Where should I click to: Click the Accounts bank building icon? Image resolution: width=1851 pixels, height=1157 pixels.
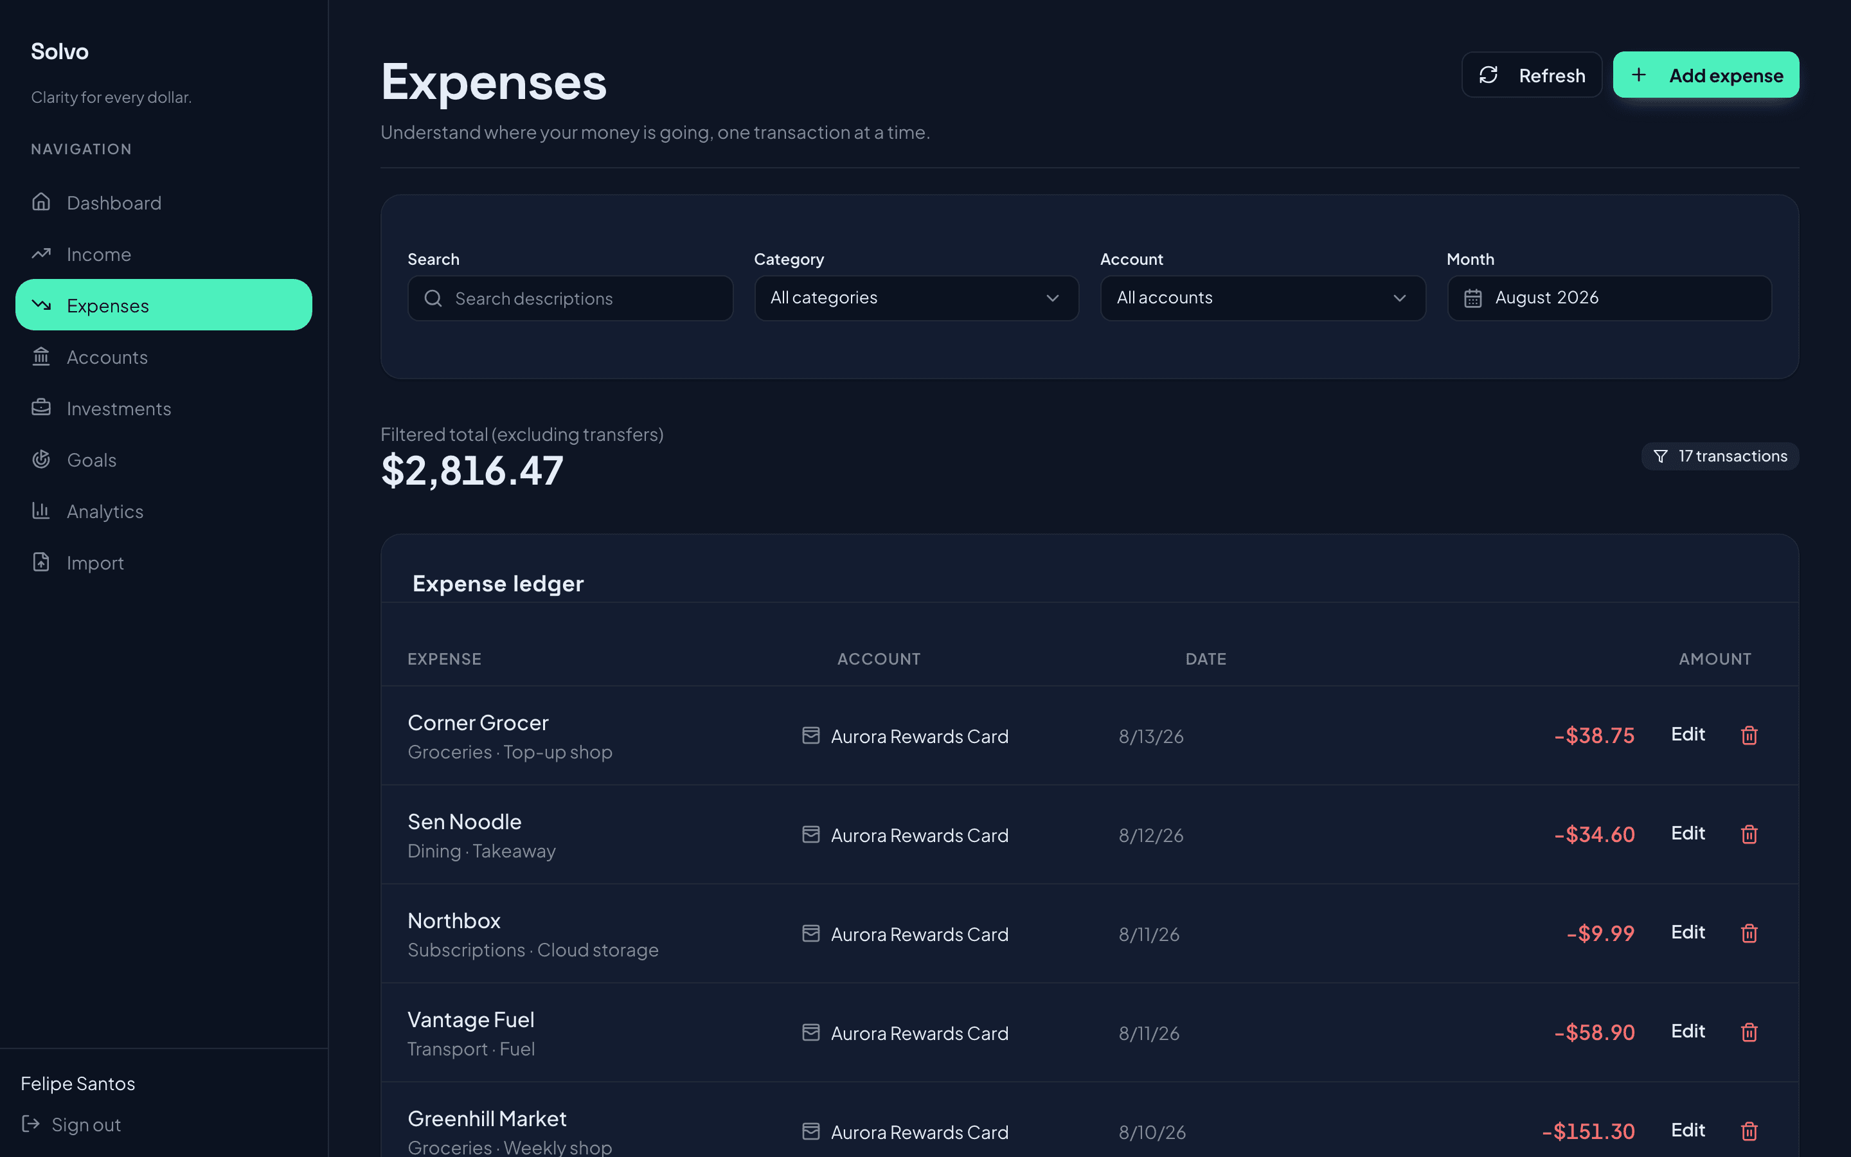point(41,356)
